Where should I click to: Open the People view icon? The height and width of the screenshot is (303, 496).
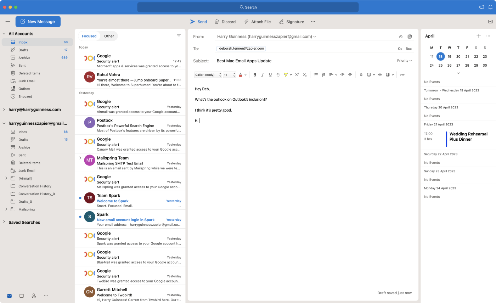[34, 295]
